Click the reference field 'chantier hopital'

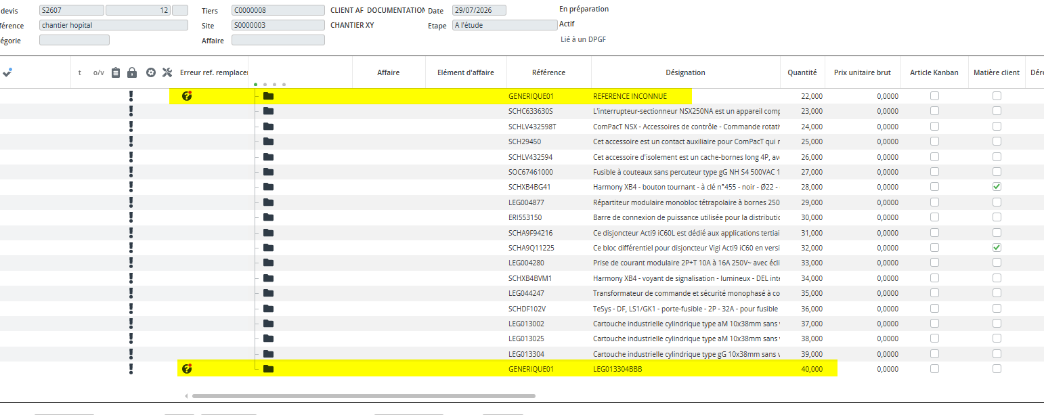[114, 25]
